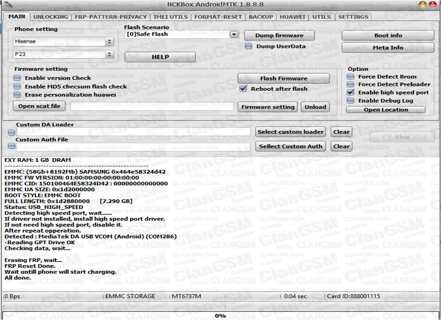The height and width of the screenshot is (320, 441).
Task: Click the Custom Auth File path field
Action: [x=133, y=147]
